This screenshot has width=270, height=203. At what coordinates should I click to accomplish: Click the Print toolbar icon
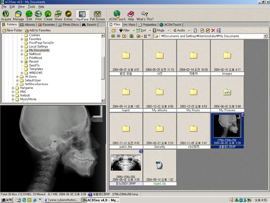(39, 15)
